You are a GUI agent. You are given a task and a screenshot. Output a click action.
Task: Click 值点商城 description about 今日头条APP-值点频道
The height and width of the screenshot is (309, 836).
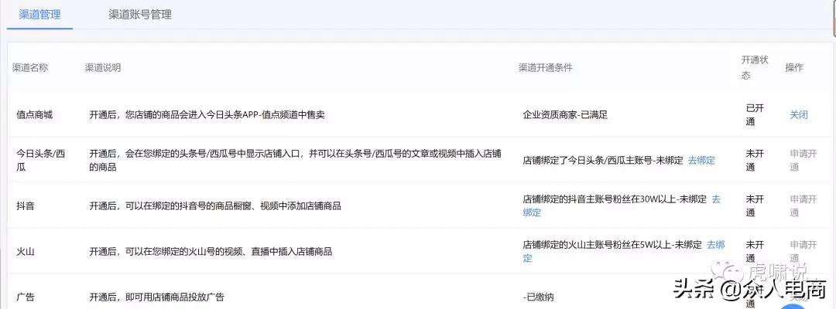click(207, 114)
